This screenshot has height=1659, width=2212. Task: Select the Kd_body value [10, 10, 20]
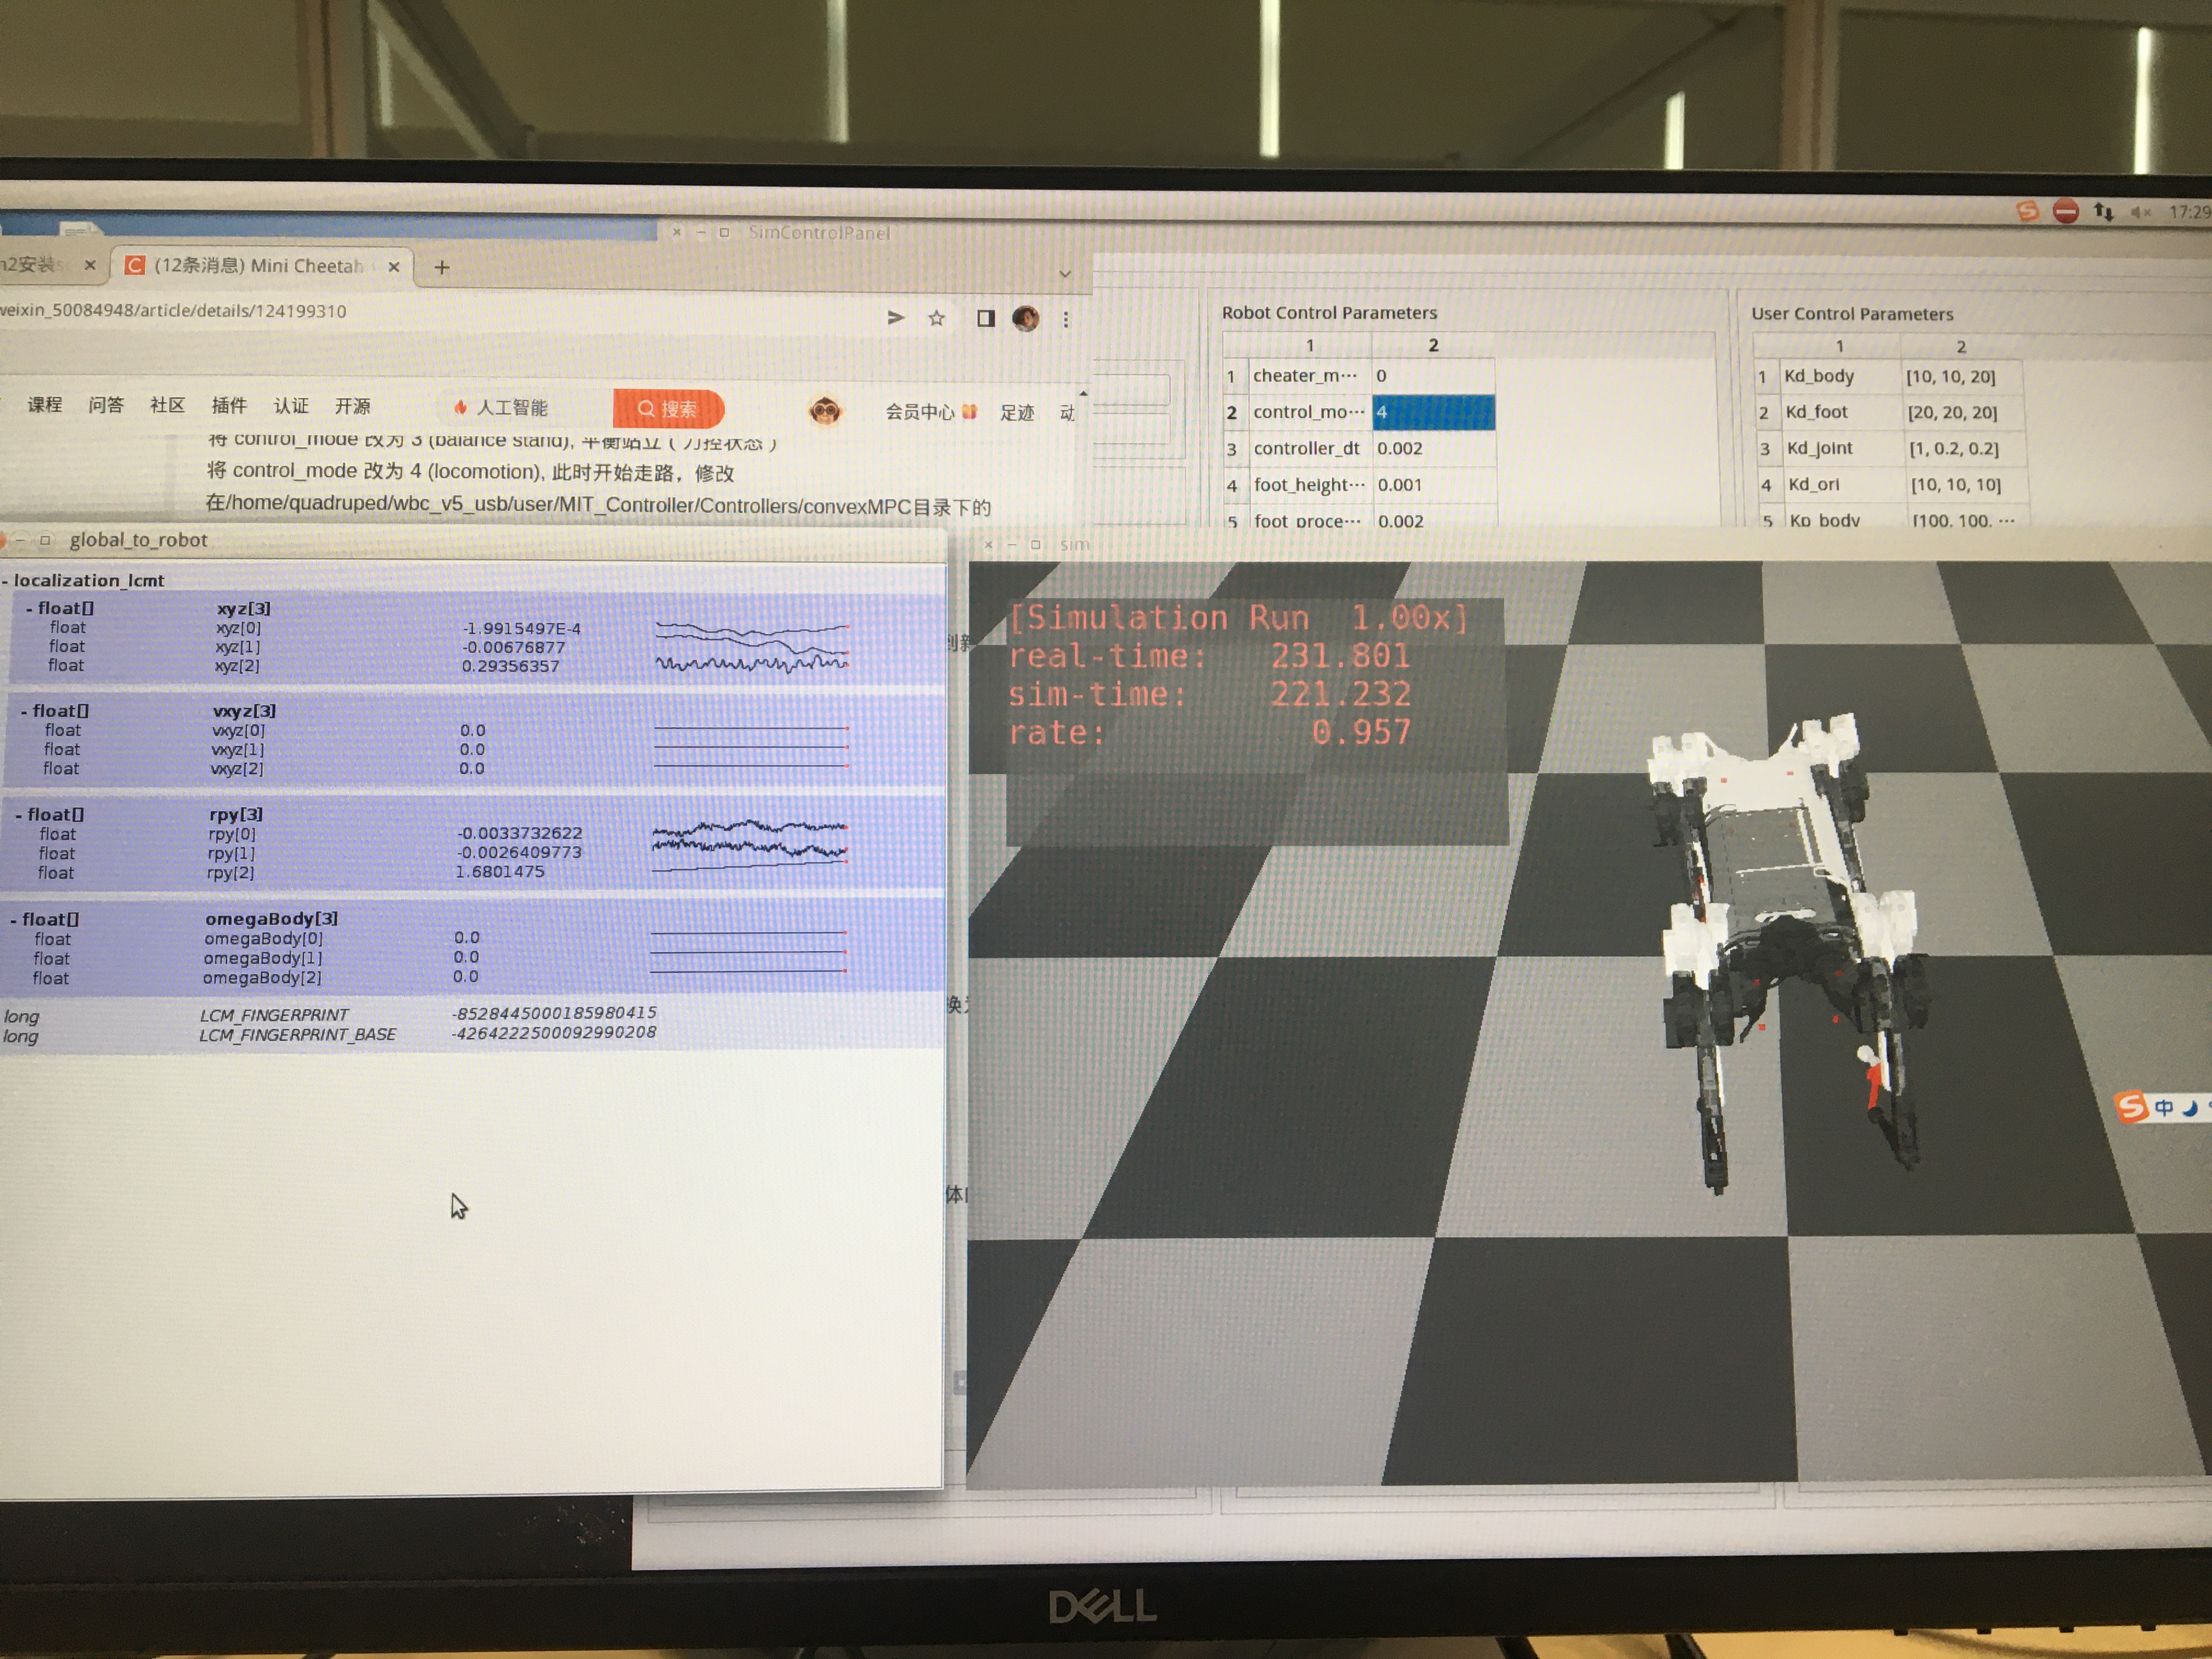tap(1961, 377)
